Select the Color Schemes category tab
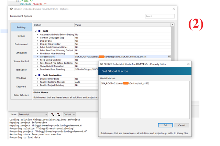Image resolution: width=220 pixels, height=146 pixels. click(x=21, y=95)
